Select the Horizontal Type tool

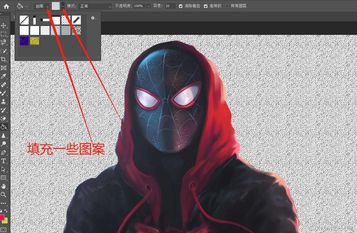click(3, 161)
